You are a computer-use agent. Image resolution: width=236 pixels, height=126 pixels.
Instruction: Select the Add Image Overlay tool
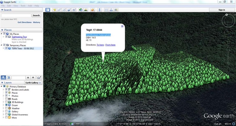pos(69,10)
